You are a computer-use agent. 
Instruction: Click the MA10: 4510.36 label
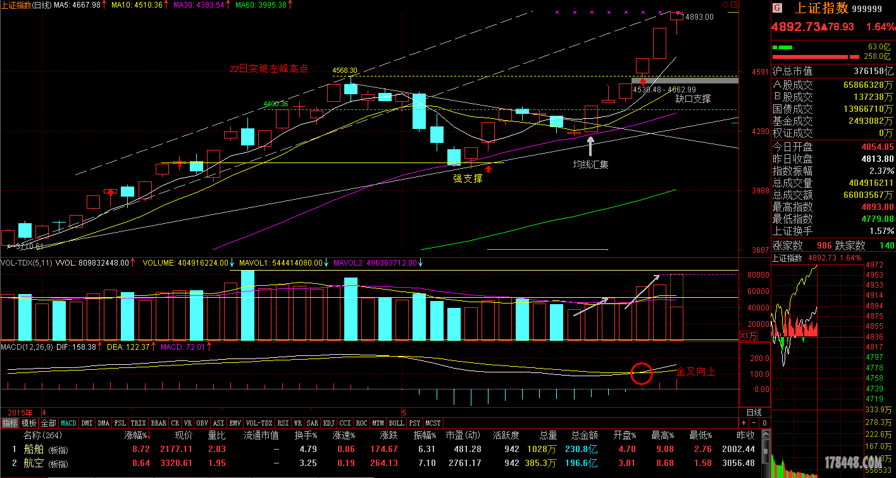point(137,4)
